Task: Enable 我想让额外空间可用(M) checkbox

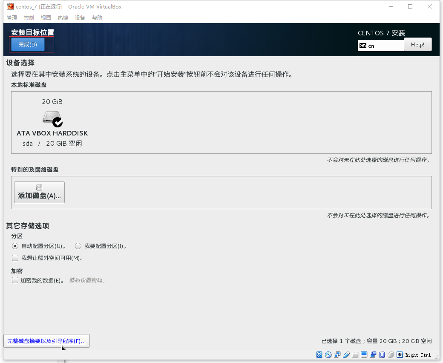Action: coord(15,258)
